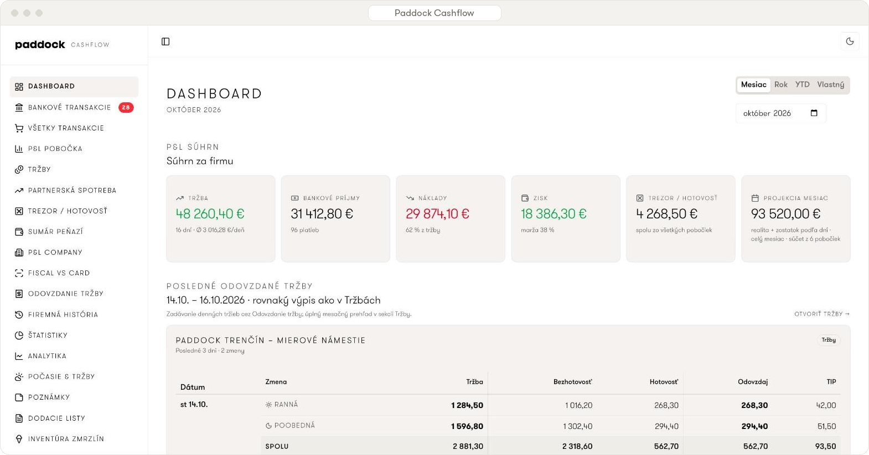Click the Odovzdanie tržby receipt icon
Image resolution: width=869 pixels, height=455 pixels.
[19, 294]
